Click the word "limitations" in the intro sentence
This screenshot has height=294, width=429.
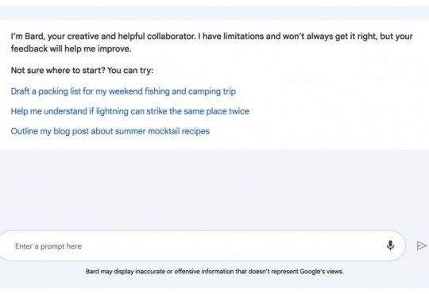point(243,36)
